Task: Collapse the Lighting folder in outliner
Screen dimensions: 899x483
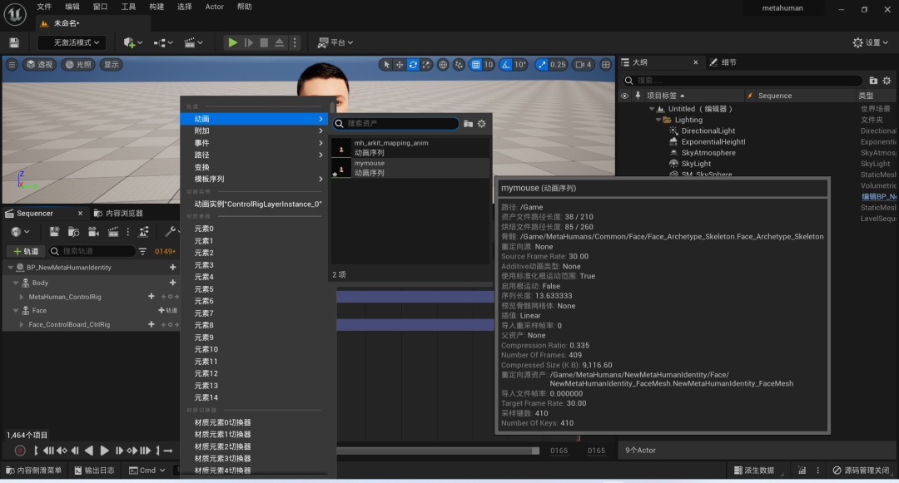Action: pos(658,121)
